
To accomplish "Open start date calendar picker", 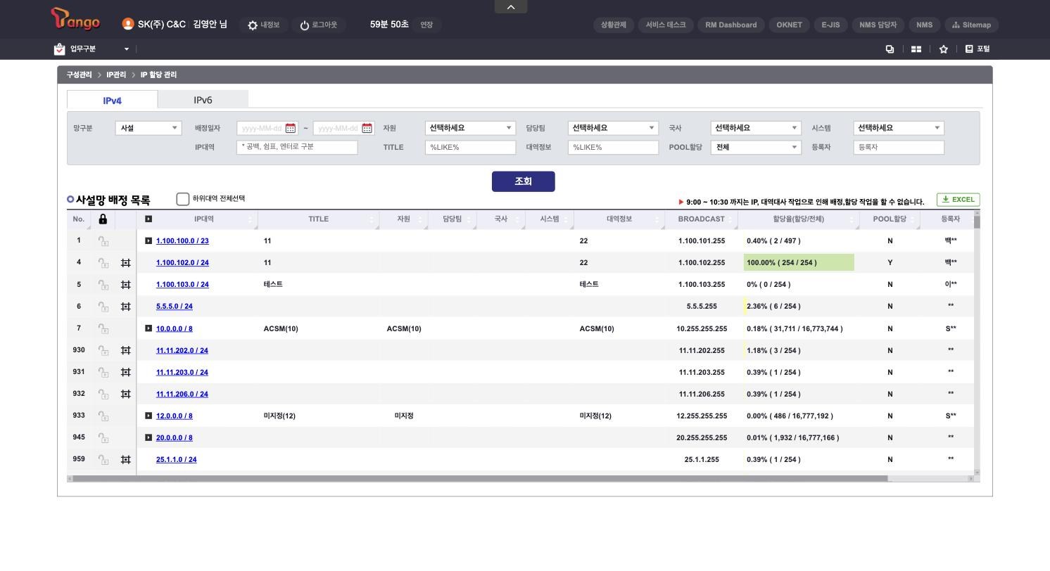I will click(x=291, y=128).
